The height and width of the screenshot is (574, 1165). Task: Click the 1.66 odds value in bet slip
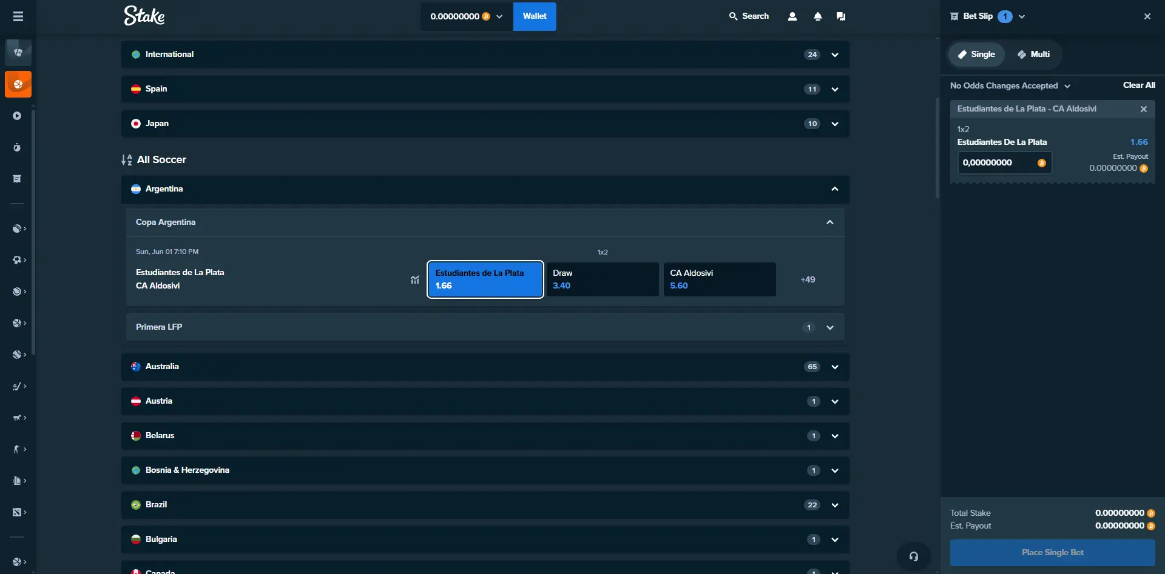click(x=1139, y=142)
